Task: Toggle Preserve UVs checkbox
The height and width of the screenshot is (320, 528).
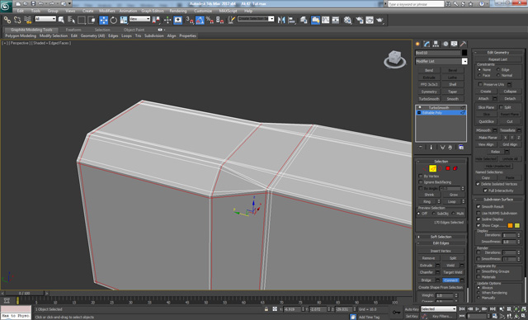Action: pos(480,84)
